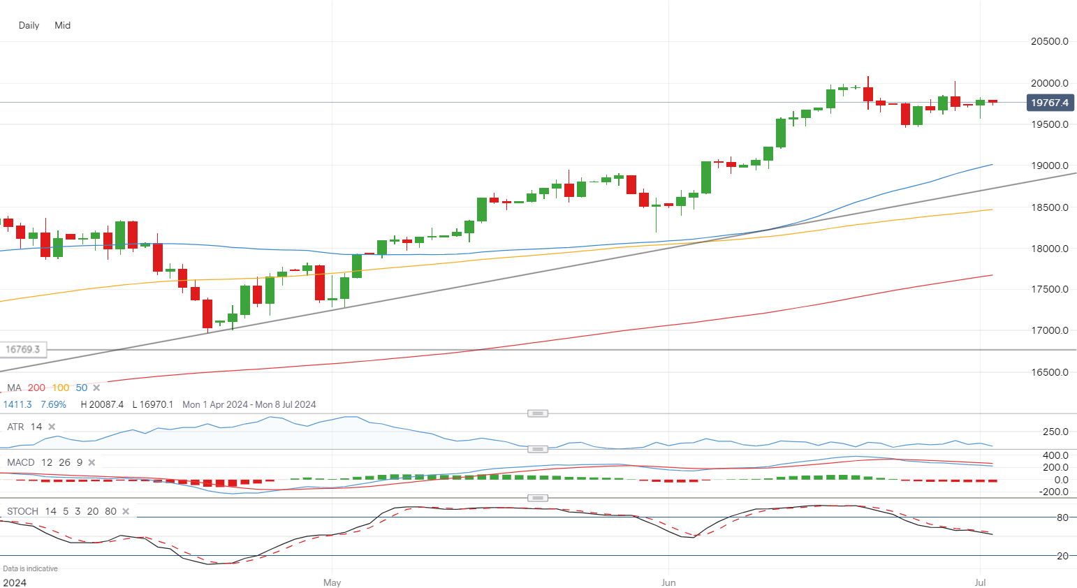
Task: Close the MACD 12 26 9 indicator
Action: coord(91,462)
